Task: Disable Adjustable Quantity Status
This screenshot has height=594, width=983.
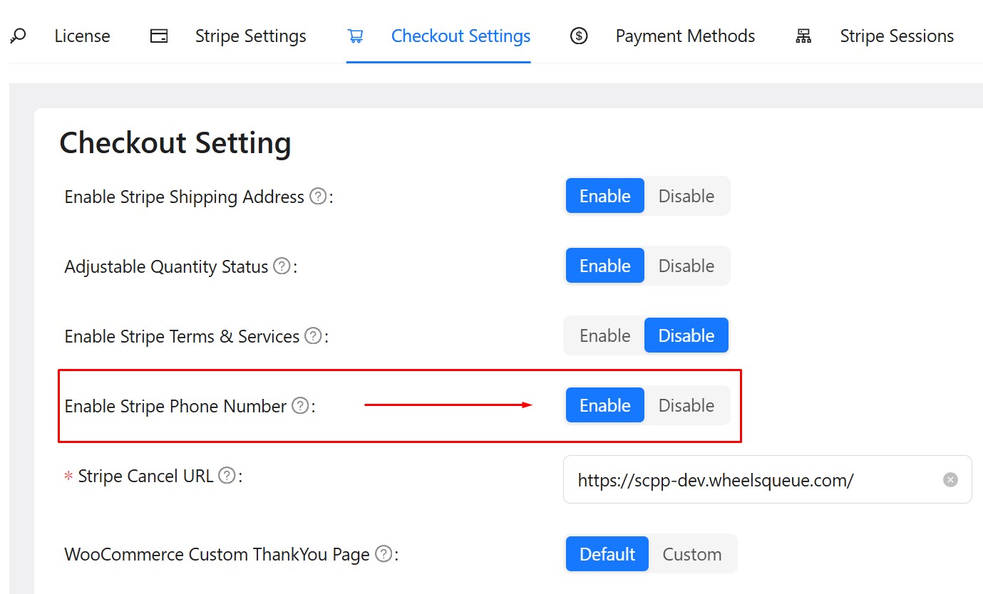Action: [x=686, y=266]
